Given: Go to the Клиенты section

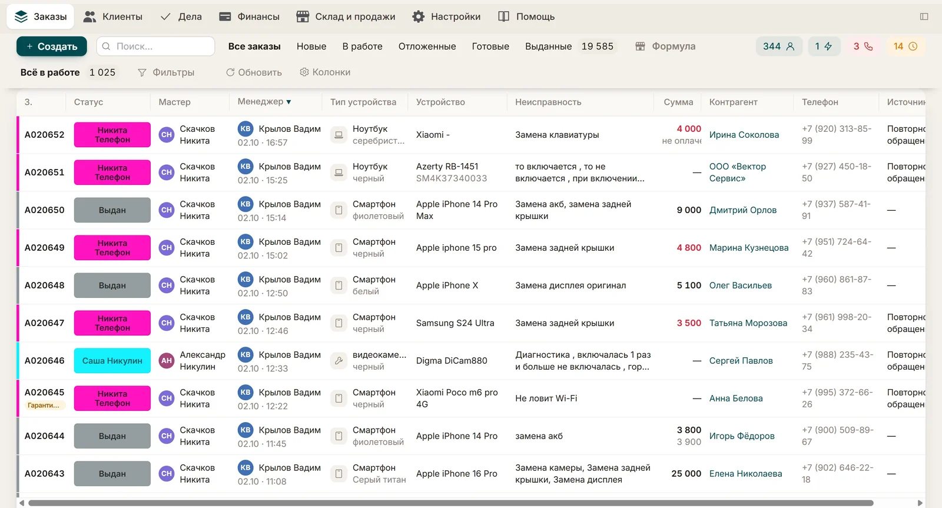Looking at the screenshot, I should 113,16.
